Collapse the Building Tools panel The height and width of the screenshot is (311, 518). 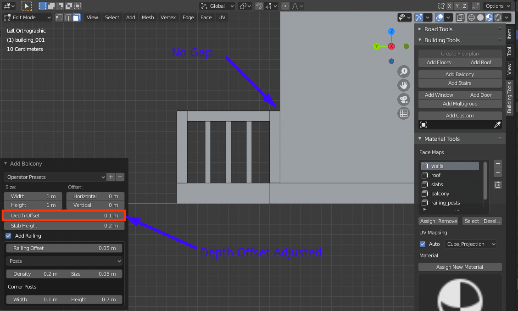tap(420, 40)
